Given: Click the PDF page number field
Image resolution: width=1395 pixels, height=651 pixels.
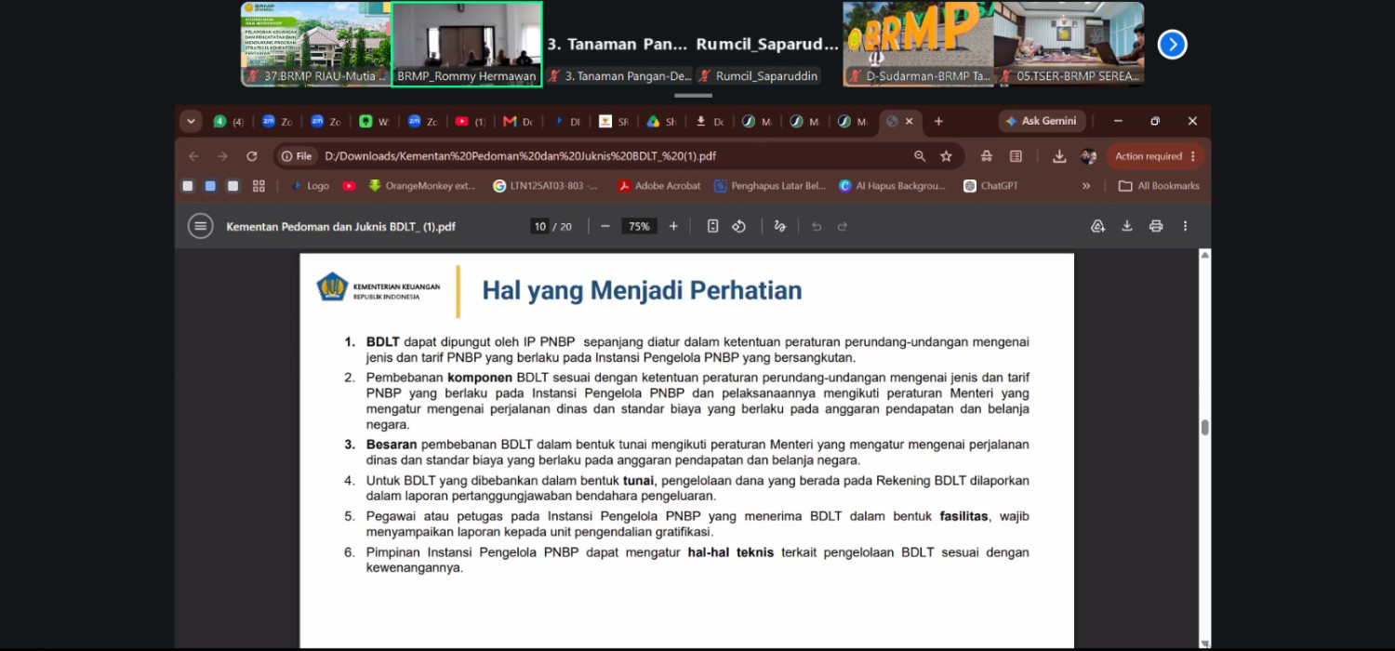Looking at the screenshot, I should [x=539, y=226].
